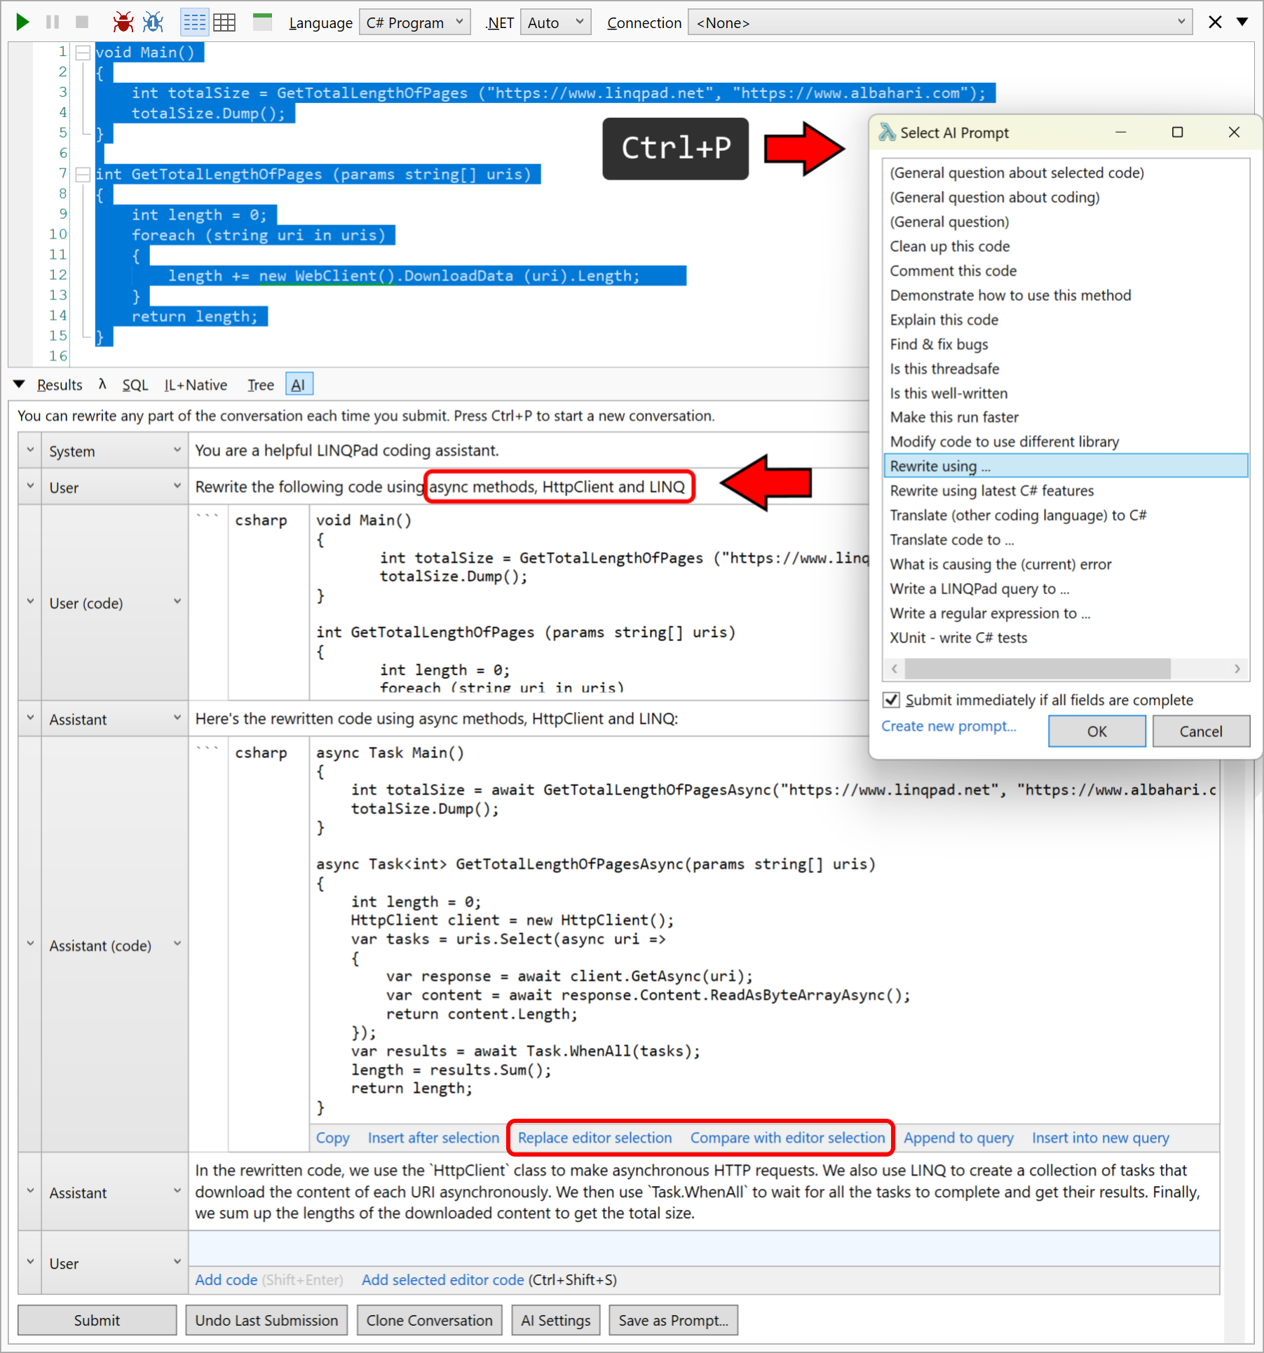Open the Tree tab
Image resolution: width=1264 pixels, height=1353 pixels.
pyautogui.click(x=260, y=385)
